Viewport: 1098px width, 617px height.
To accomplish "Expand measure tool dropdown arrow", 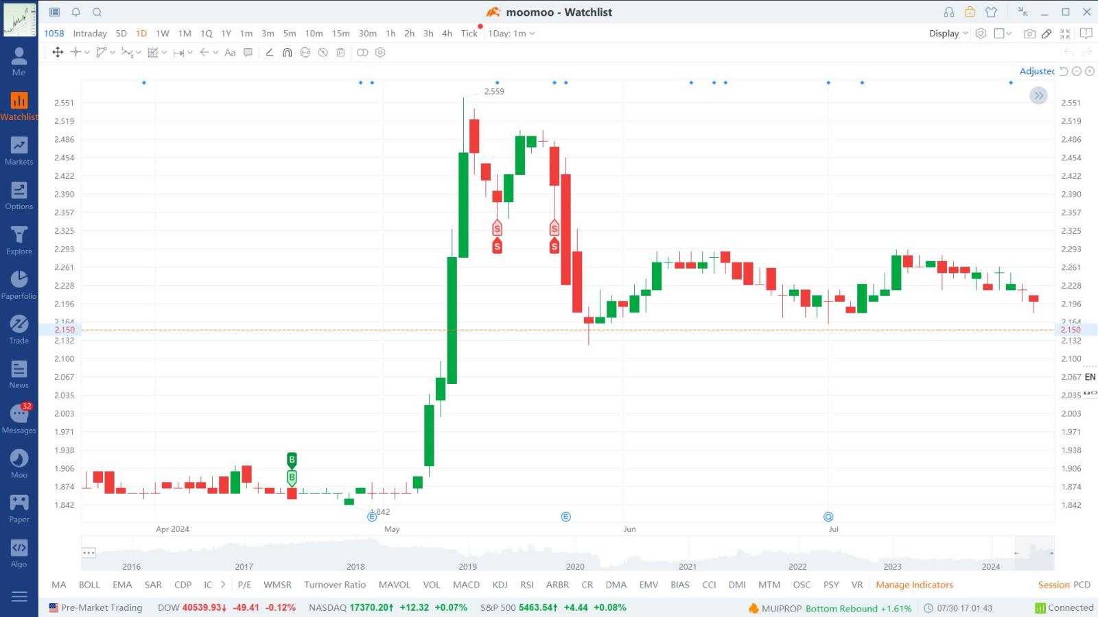I will 190,52.
